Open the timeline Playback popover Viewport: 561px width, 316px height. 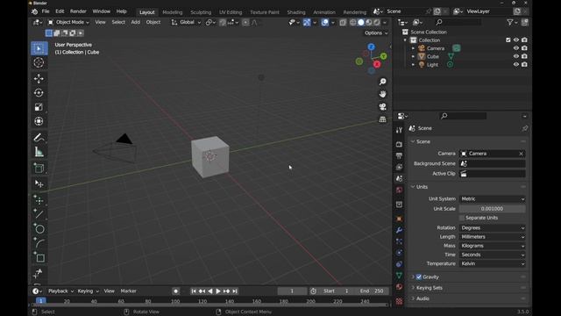[60, 291]
